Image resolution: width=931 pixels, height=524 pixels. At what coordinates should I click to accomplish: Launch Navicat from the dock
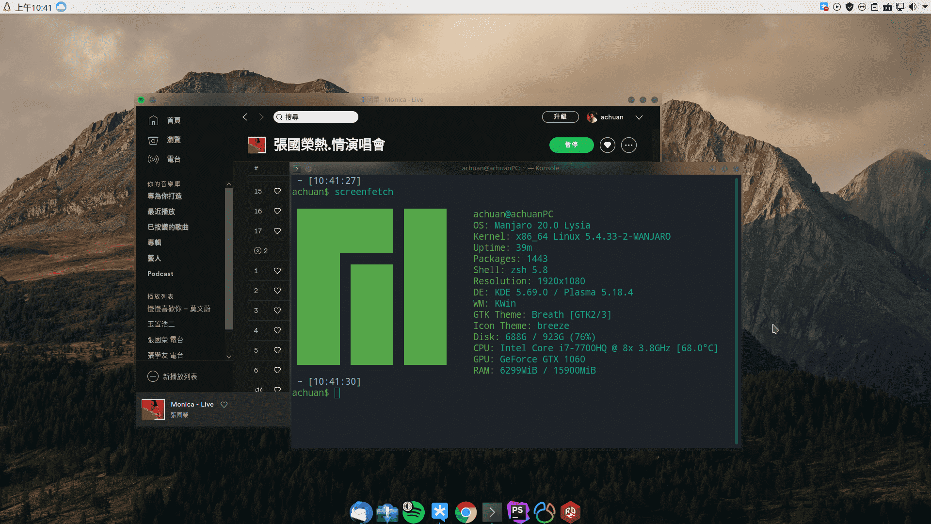(544, 512)
